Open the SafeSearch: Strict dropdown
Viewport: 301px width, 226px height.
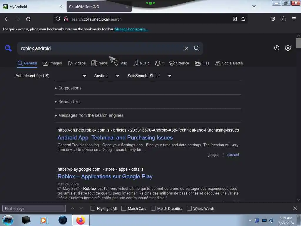149,76
